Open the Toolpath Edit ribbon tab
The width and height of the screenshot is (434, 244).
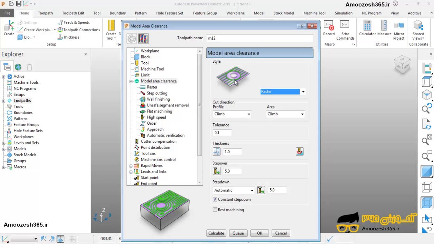73,13
